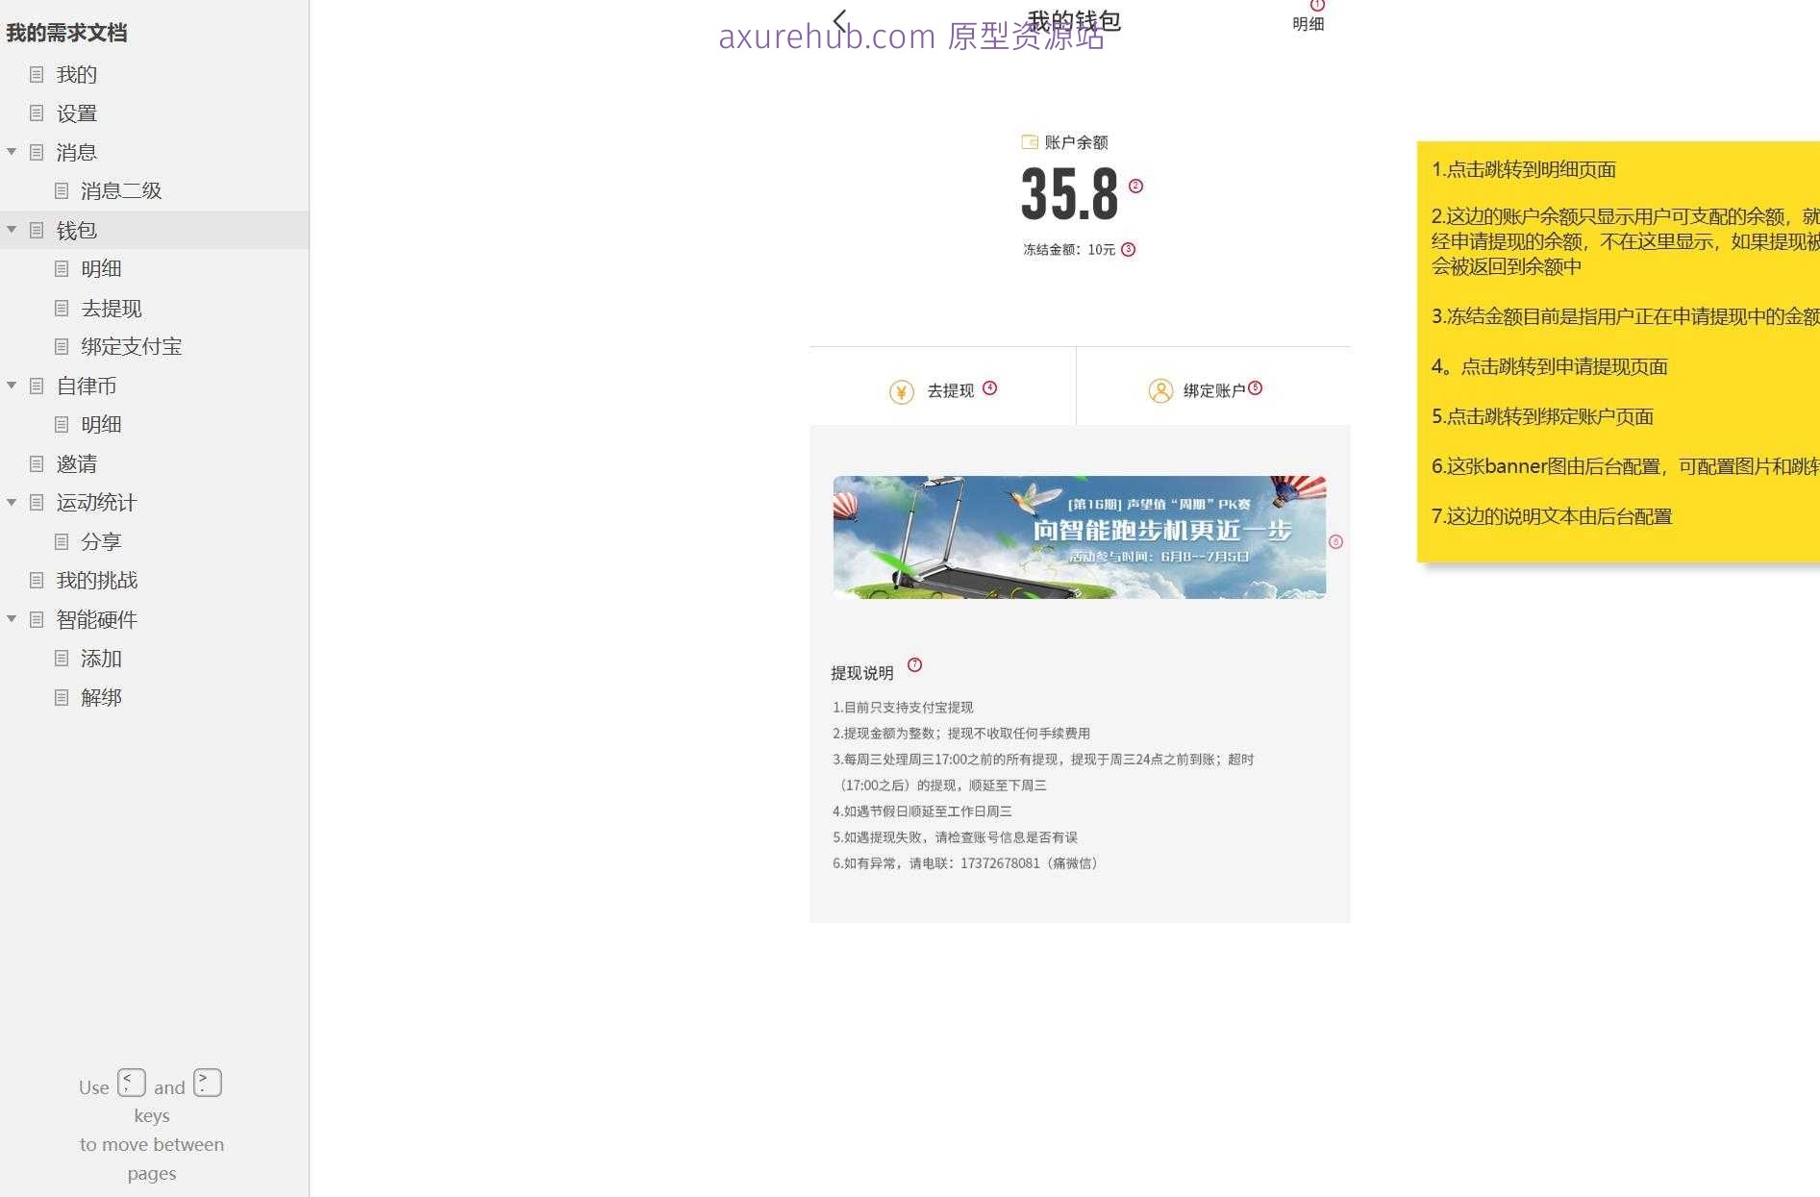1820x1197 pixels.
Task: Open the 我的挑战 page
Action: (x=96, y=580)
